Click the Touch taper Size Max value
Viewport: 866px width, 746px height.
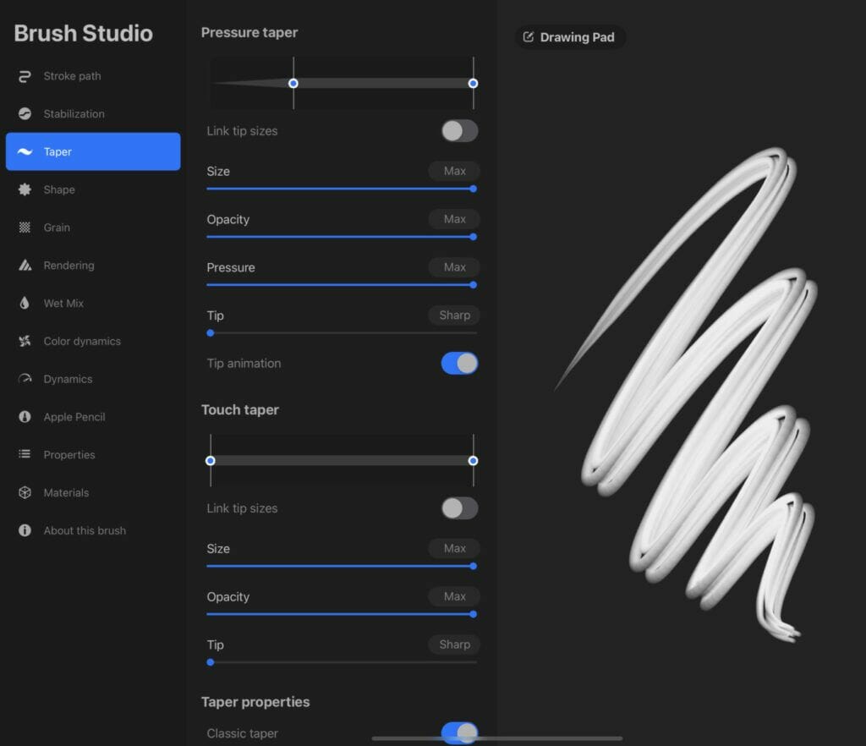point(454,548)
